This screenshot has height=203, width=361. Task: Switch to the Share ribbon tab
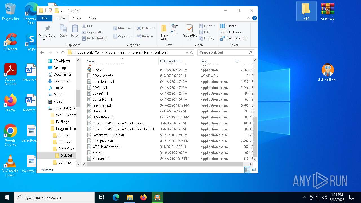[x=77, y=18]
